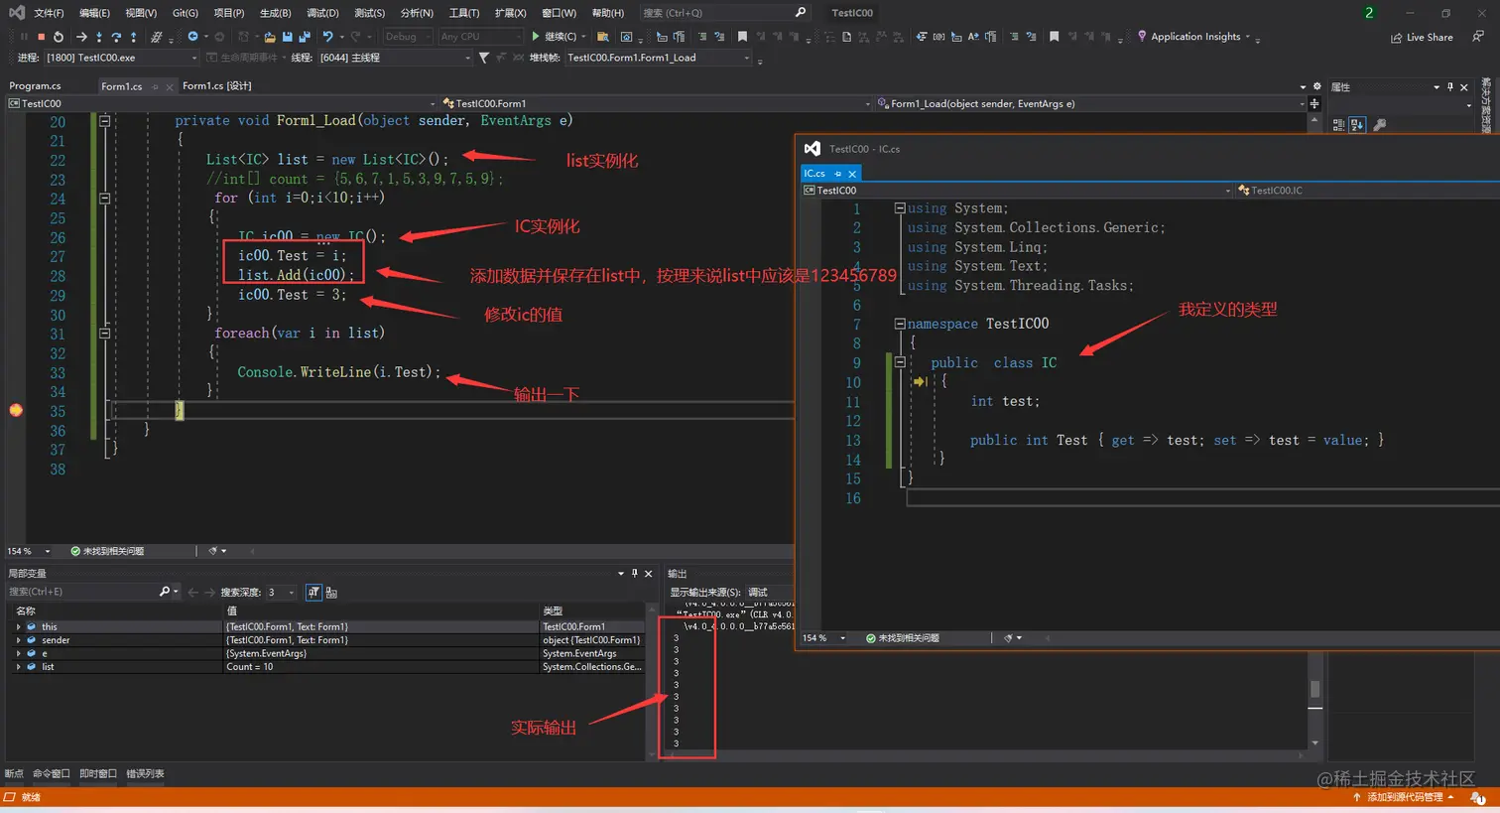
Task: Click the Step Out icon
Action: [133, 37]
